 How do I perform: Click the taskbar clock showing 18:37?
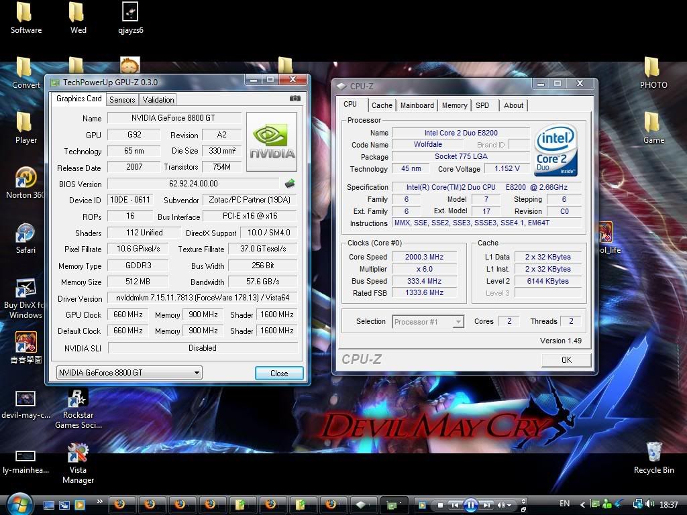tap(669, 504)
